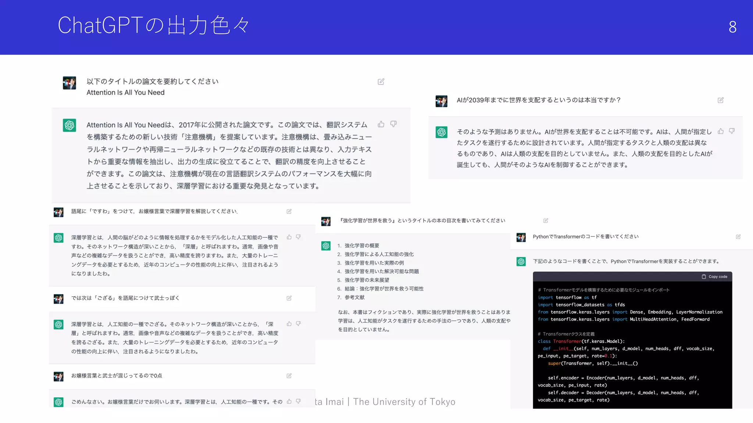Image resolution: width=753 pixels, height=423 pixels.
Task: Thumbs up the 'でござる' samurai reply
Action: point(289,324)
